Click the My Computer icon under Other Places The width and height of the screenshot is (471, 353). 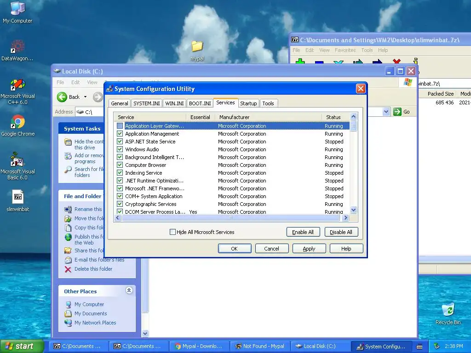point(69,304)
